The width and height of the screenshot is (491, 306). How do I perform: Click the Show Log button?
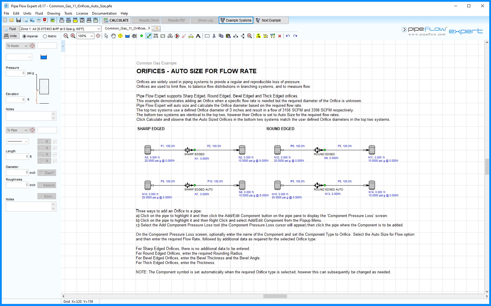pyautogui.click(x=204, y=20)
